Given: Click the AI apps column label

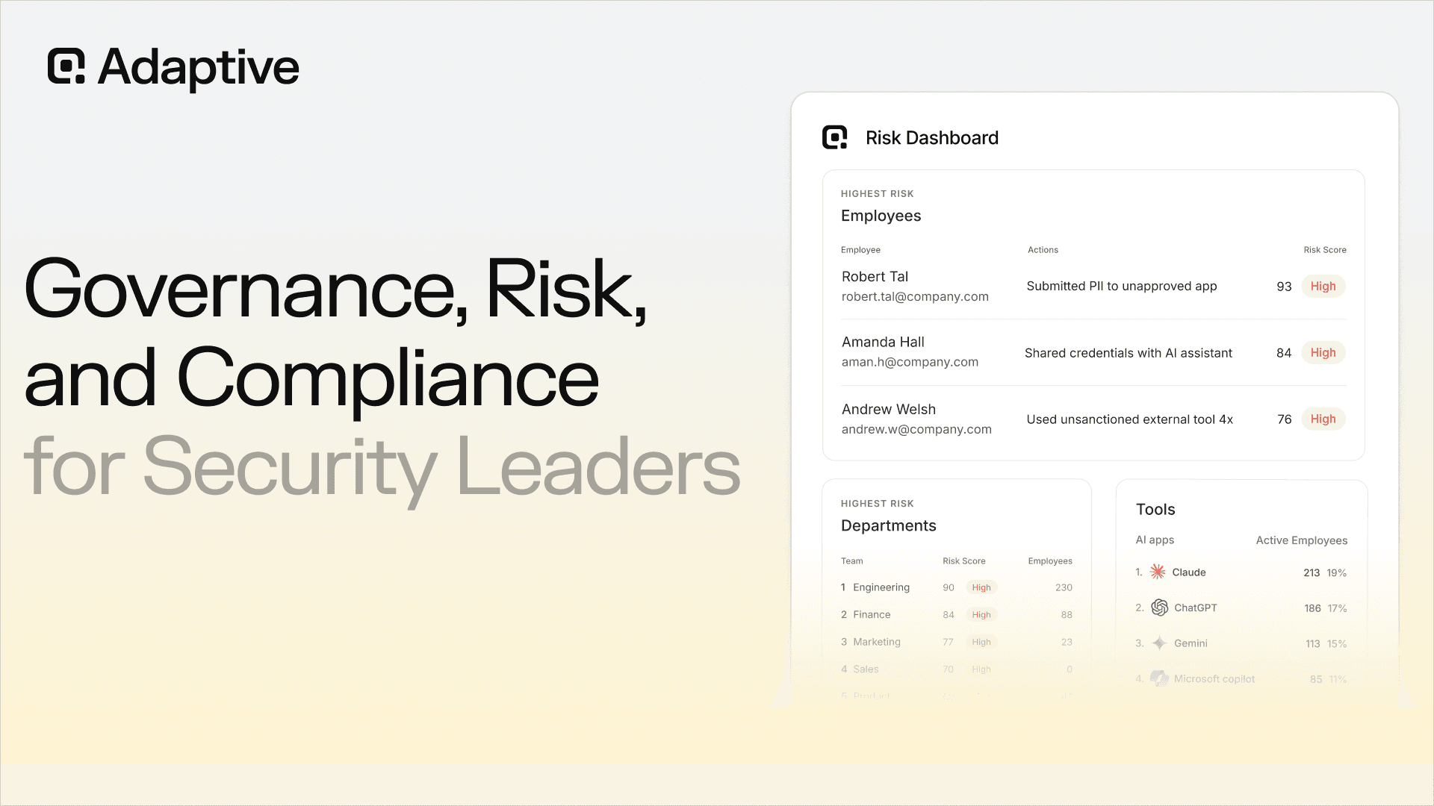Looking at the screenshot, I should (x=1155, y=540).
